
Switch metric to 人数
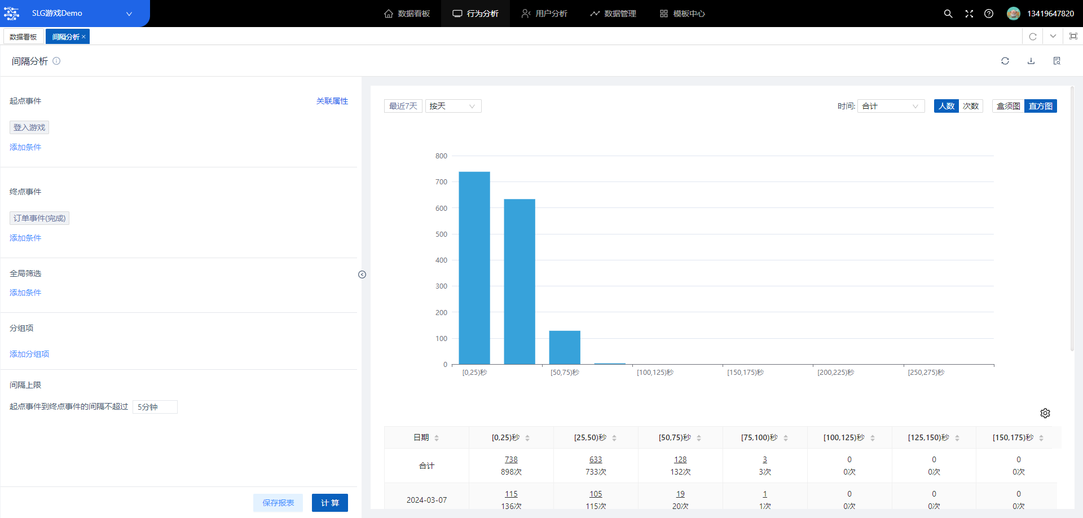946,106
